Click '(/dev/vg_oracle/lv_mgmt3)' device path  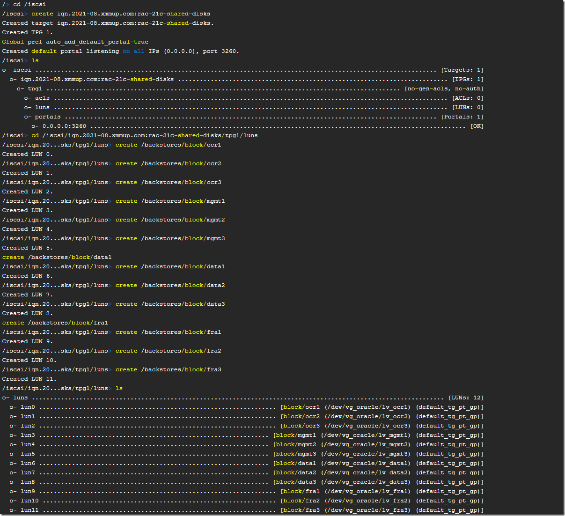click(366, 454)
